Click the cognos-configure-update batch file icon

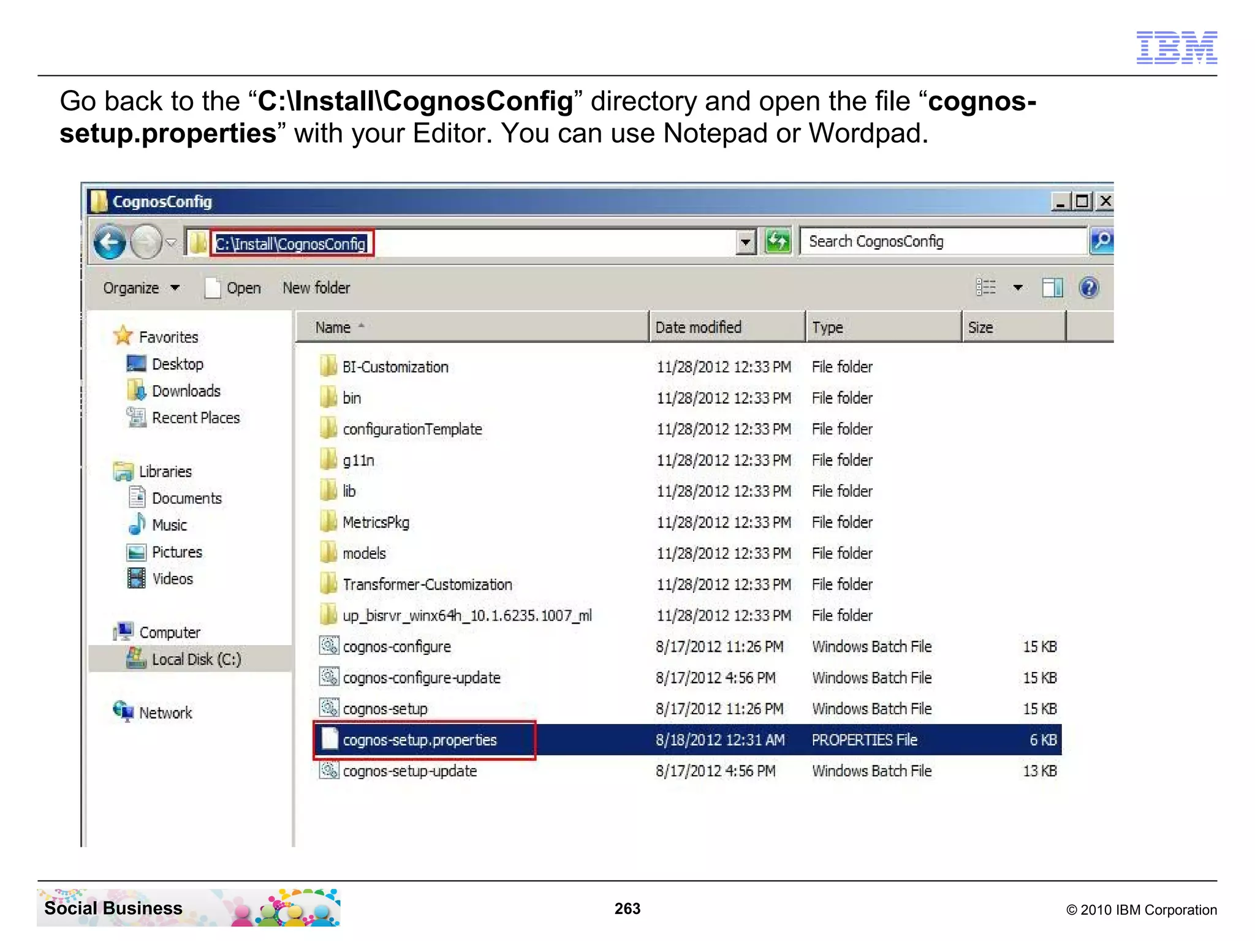tap(329, 677)
